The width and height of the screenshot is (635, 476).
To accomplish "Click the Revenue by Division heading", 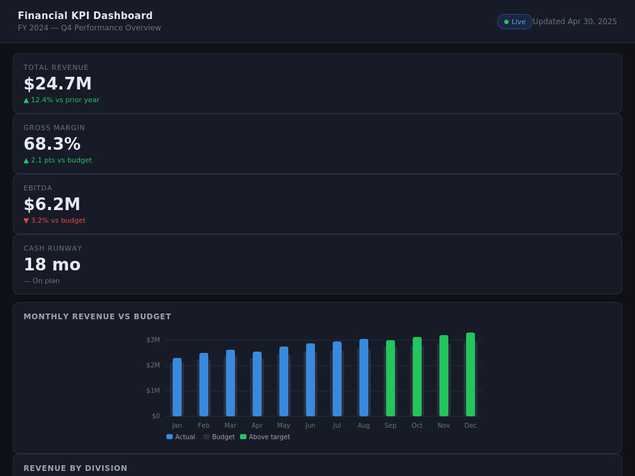I will [76, 468].
